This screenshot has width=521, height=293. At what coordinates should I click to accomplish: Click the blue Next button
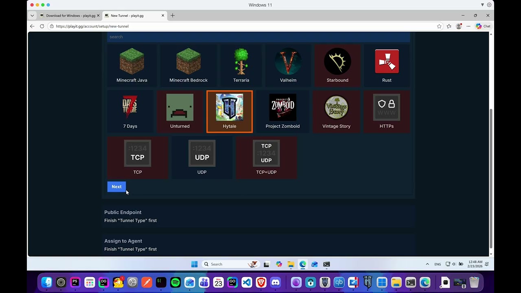[116, 187]
